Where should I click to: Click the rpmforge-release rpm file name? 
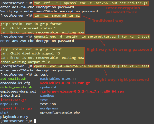tap(82, 91)
